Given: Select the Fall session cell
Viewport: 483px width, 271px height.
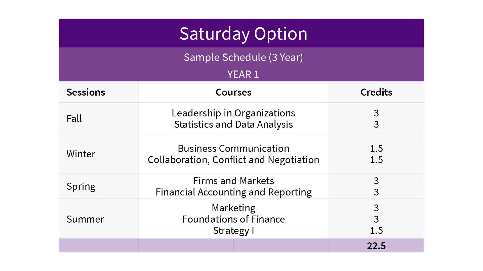Looking at the screenshot, I should (x=74, y=118).
